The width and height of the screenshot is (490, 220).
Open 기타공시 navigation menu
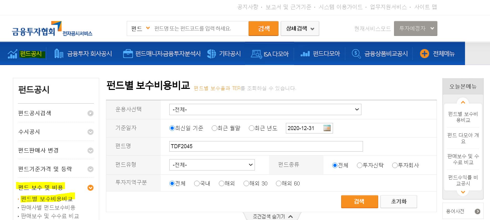coord(230,54)
